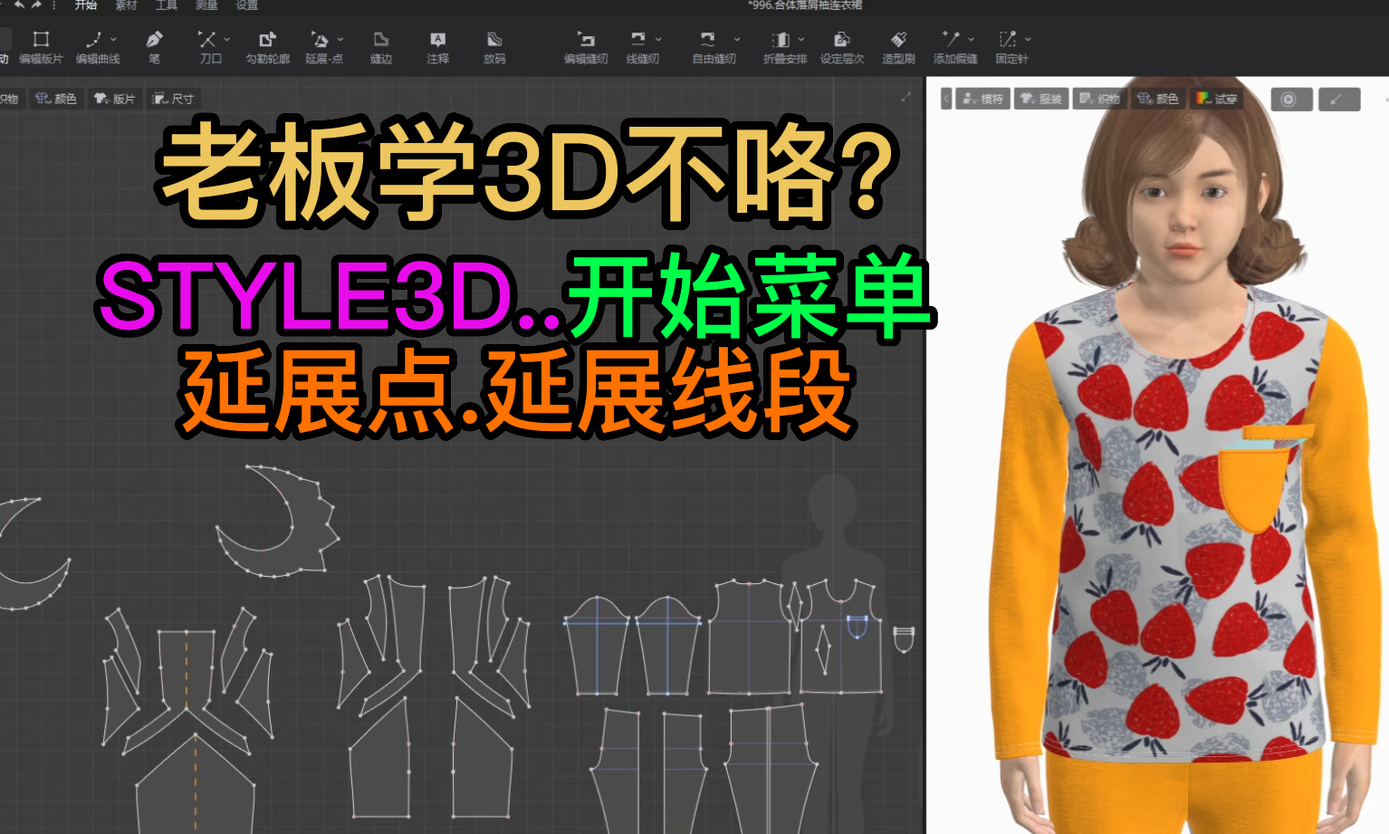Screen dimensions: 1389x834
Task: Open the 线缝纫 tool dropdown arrow
Action: click(658, 39)
